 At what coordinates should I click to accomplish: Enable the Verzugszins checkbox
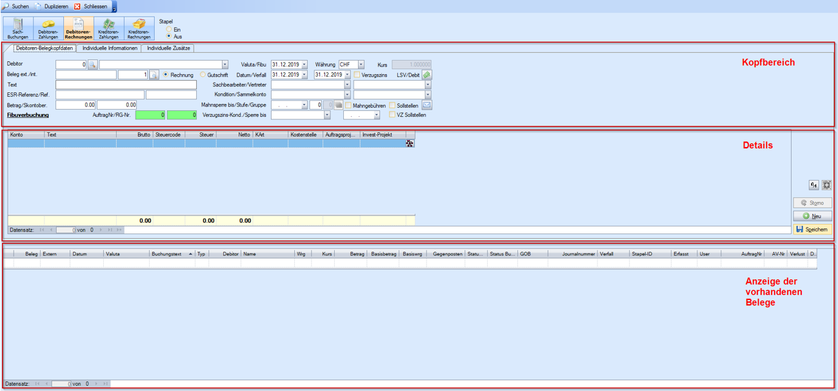pyautogui.click(x=357, y=75)
